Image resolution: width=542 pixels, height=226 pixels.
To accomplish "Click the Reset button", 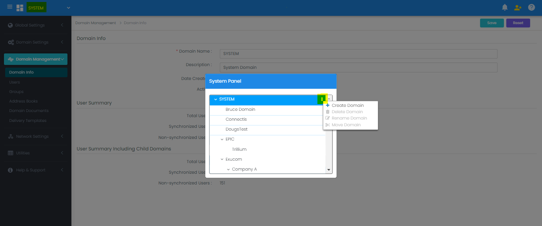I will coord(518,23).
